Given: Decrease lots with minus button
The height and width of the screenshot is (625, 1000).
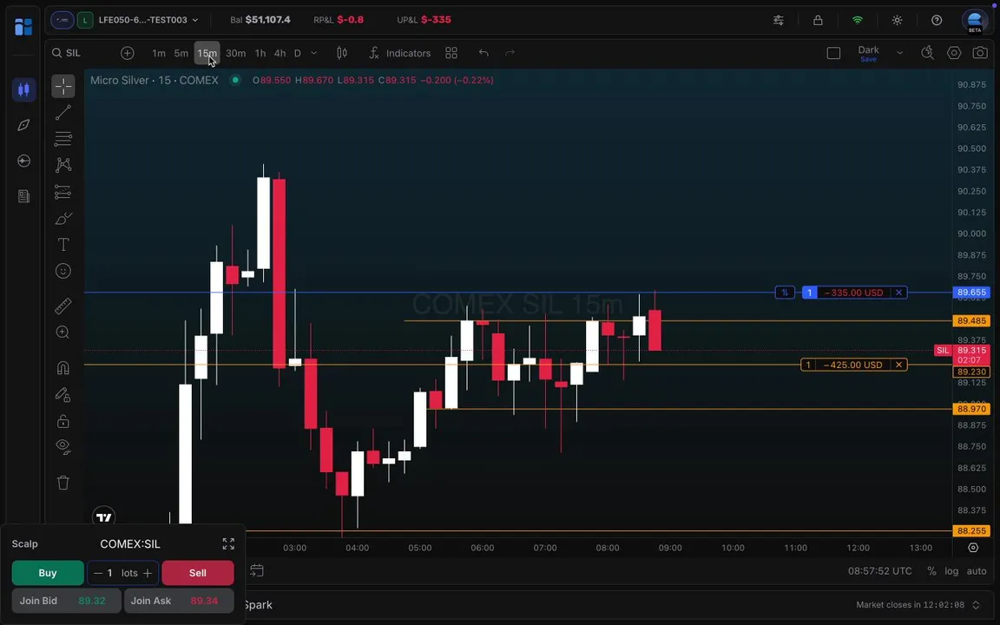Looking at the screenshot, I should coord(97,573).
